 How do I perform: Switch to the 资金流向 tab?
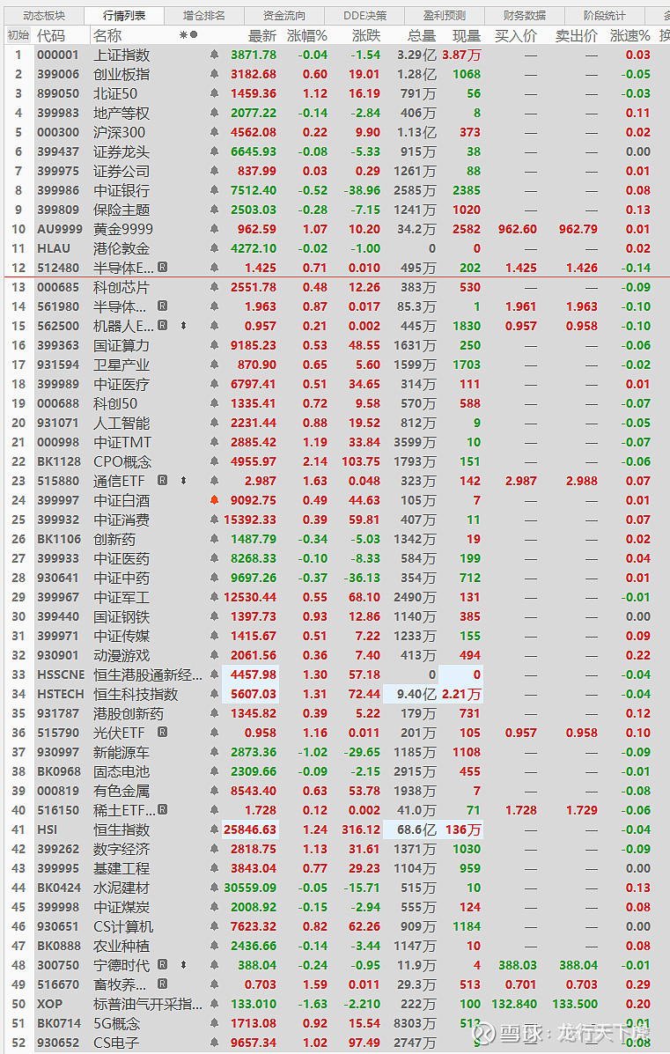click(284, 16)
